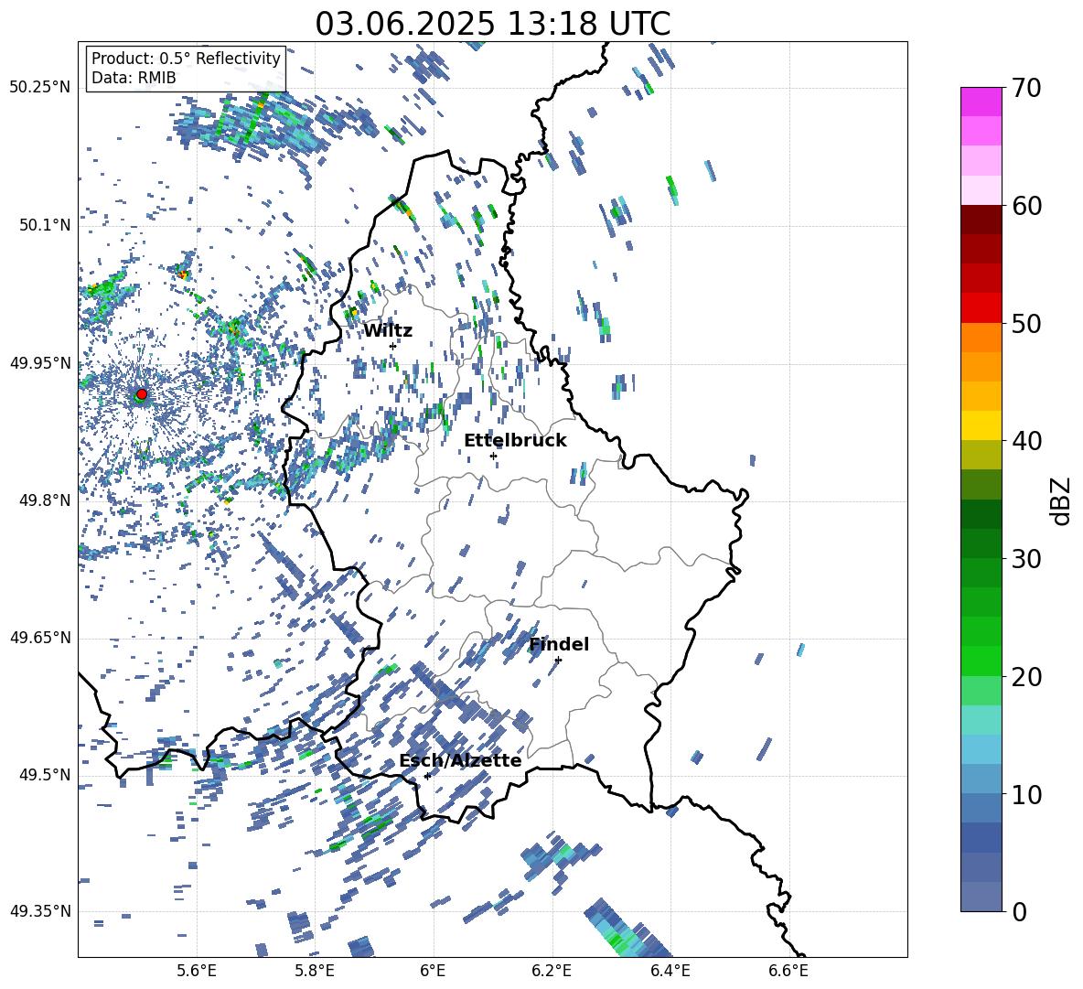The height and width of the screenshot is (989, 1083).
Task: Click the dark red band just below 60 dBZ
Action: [981, 220]
